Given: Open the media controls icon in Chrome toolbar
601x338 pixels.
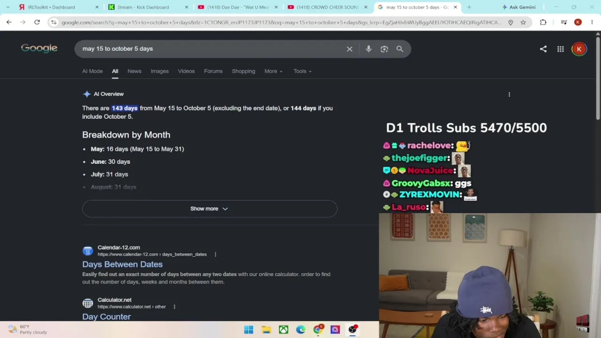Looking at the screenshot, I should (564, 22).
